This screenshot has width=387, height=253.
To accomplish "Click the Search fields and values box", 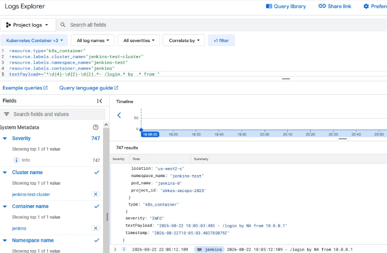I will point(59,114).
